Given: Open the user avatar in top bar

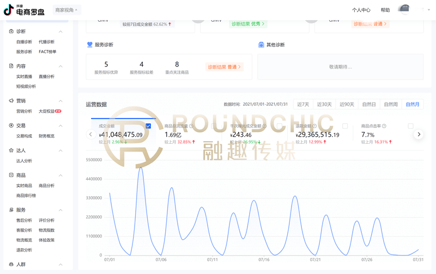Looking at the screenshot, I should 404,10.
